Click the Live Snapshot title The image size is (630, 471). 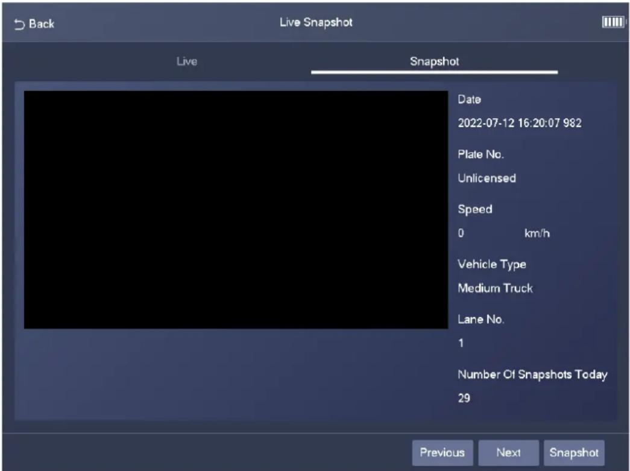[316, 22]
